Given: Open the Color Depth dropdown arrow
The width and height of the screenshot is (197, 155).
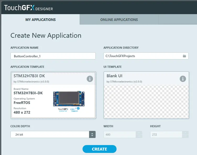Looking at the screenshot, I should click(92, 135).
